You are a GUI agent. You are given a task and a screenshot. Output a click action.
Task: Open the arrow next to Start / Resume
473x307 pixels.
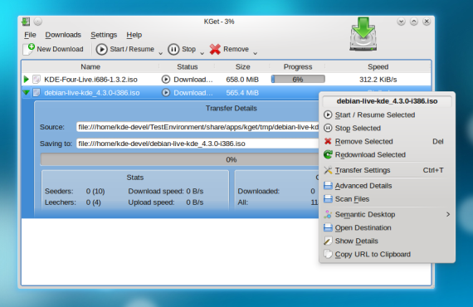[160, 53]
